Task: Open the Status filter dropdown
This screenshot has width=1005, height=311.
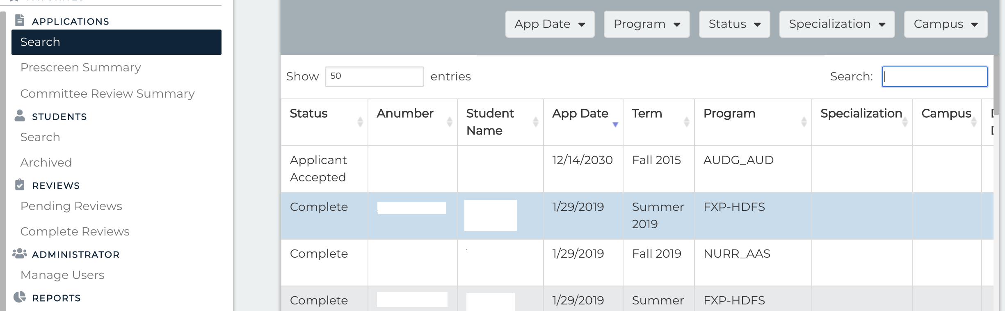Action: [x=734, y=24]
